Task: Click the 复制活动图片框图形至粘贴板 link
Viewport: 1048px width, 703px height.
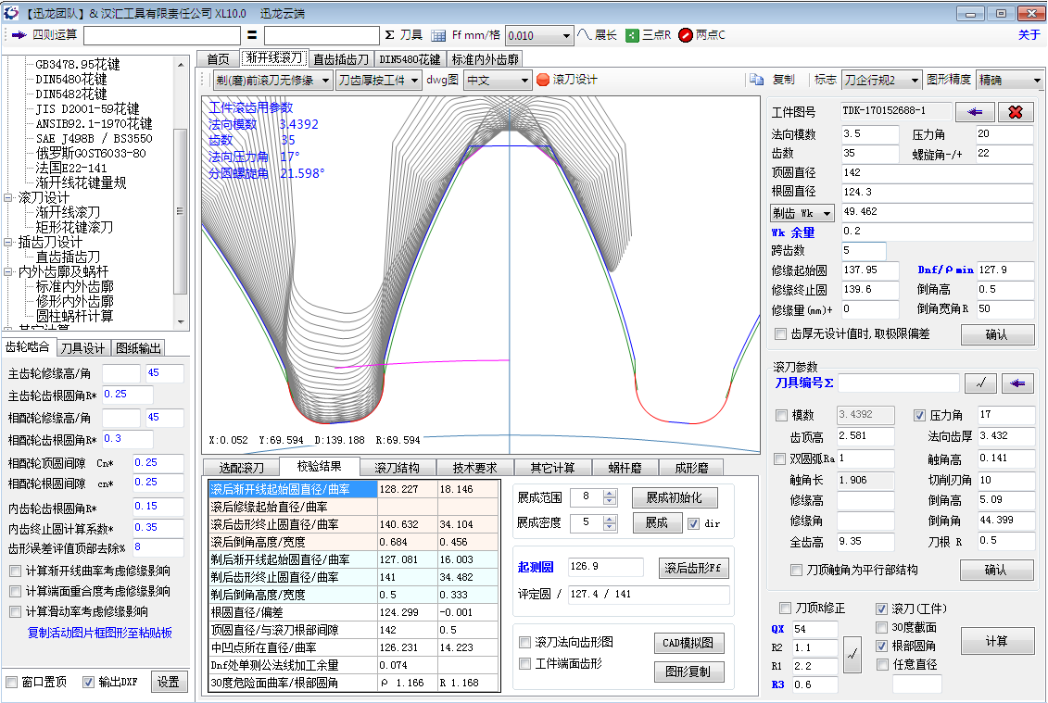Action: 99,633
